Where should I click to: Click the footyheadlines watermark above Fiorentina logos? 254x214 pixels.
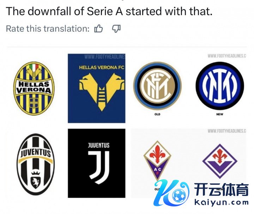(x=227, y=131)
